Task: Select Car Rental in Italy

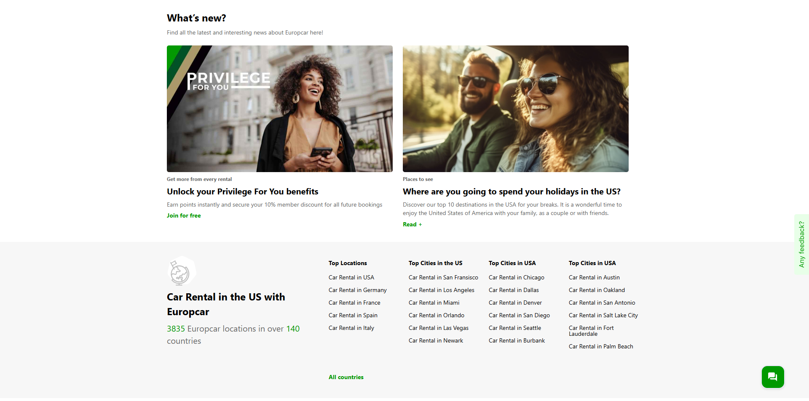Action: tap(351, 328)
